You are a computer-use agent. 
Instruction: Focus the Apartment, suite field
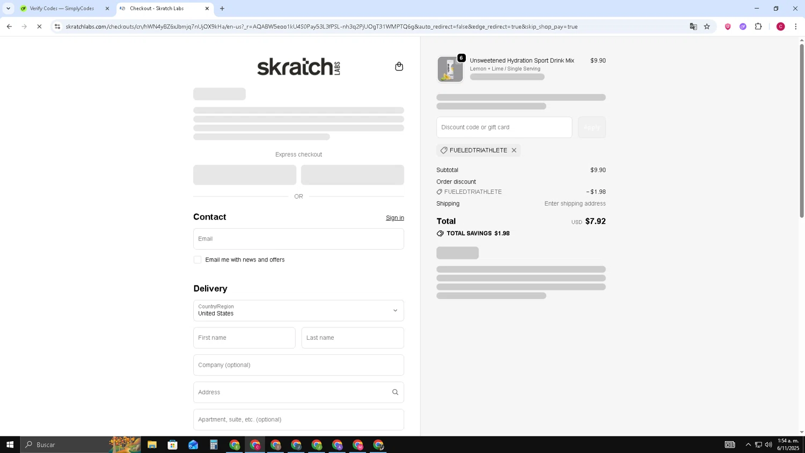tap(298, 420)
